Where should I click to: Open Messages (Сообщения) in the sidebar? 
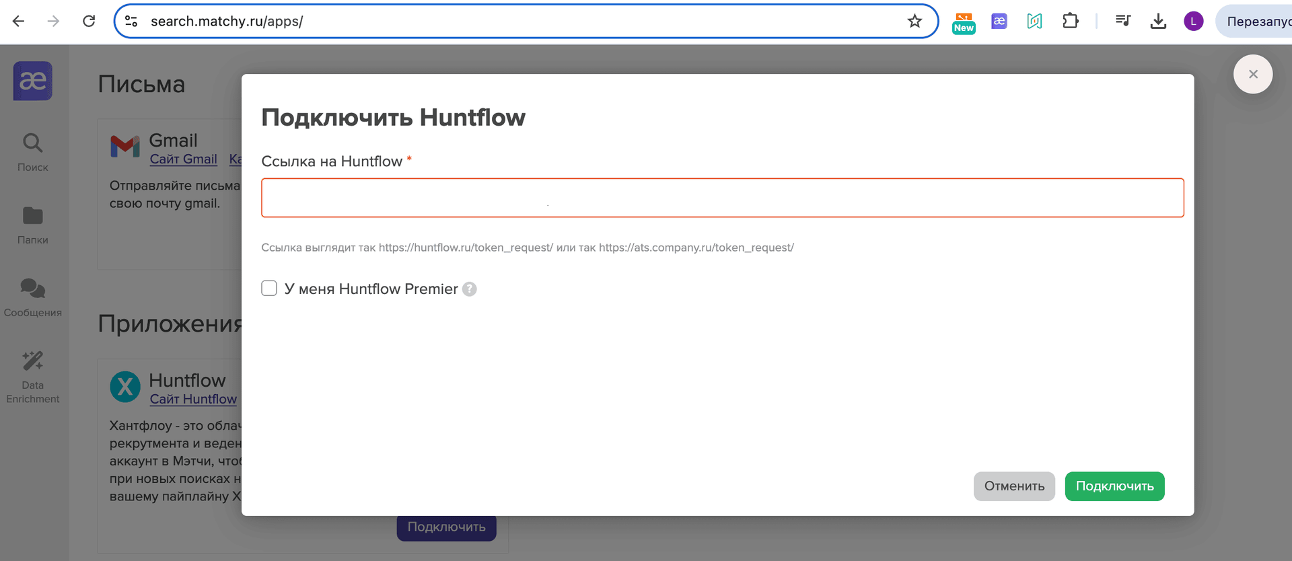[x=32, y=297]
